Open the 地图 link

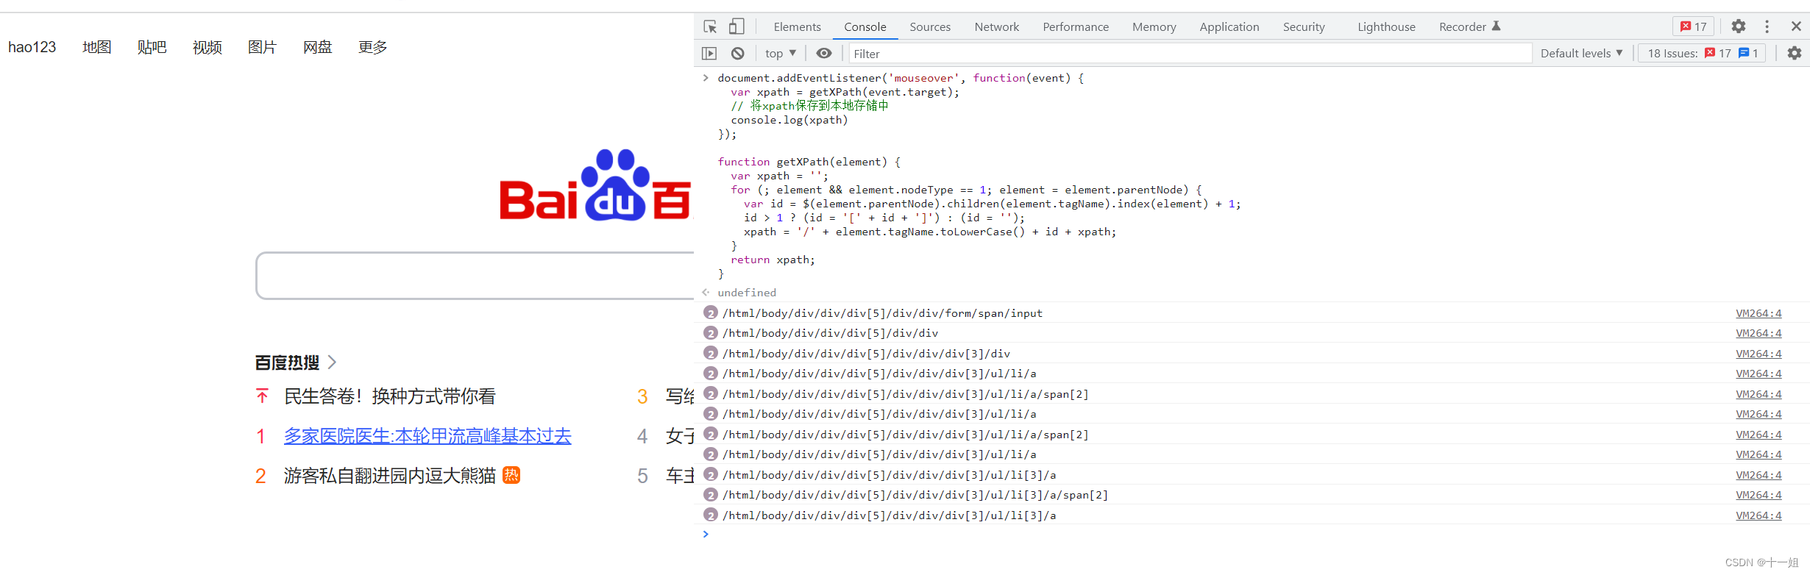click(x=96, y=47)
